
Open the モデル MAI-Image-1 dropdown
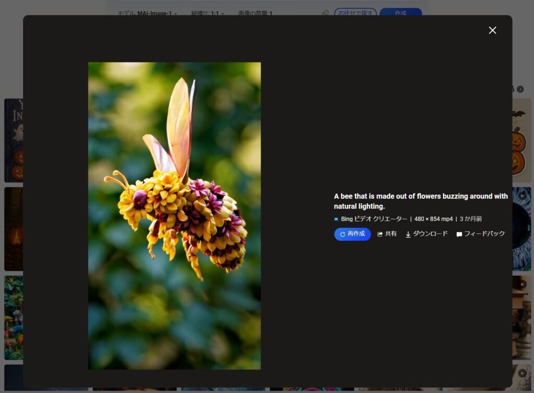[x=147, y=13]
